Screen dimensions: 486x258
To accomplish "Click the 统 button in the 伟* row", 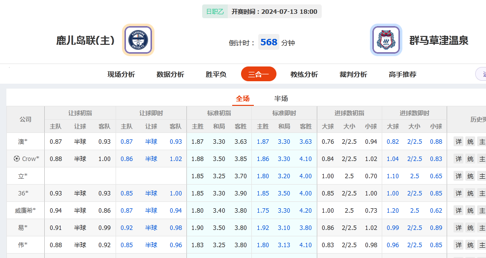I will click(x=470, y=245).
